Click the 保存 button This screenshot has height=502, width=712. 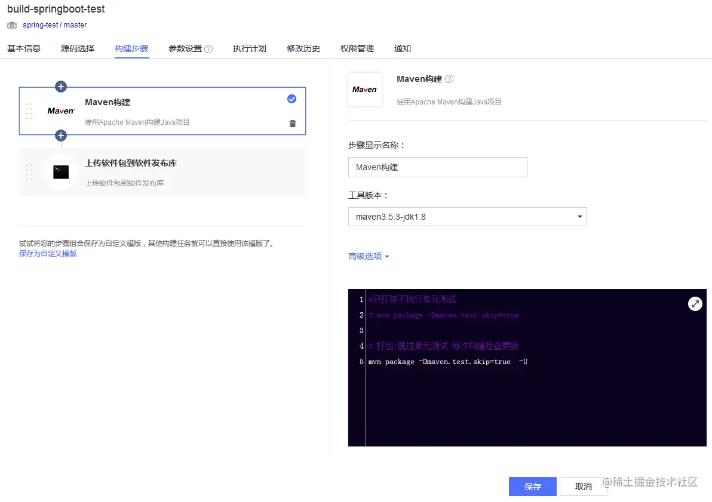pos(532,486)
